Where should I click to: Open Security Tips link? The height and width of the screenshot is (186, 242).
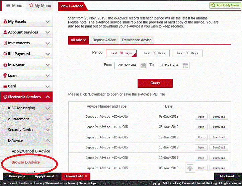(x=87, y=183)
